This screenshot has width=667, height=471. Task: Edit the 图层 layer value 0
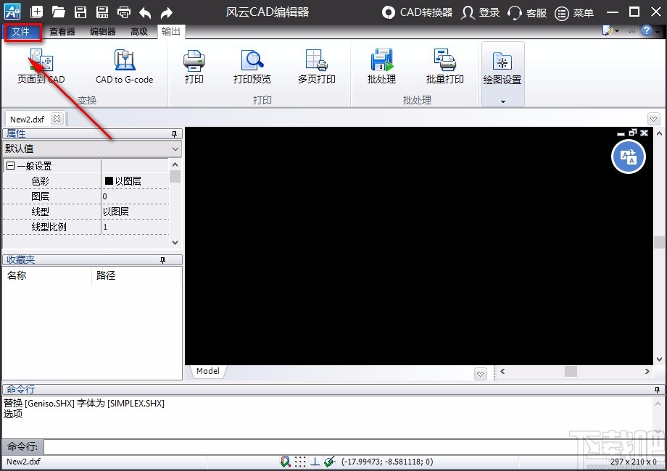point(136,196)
